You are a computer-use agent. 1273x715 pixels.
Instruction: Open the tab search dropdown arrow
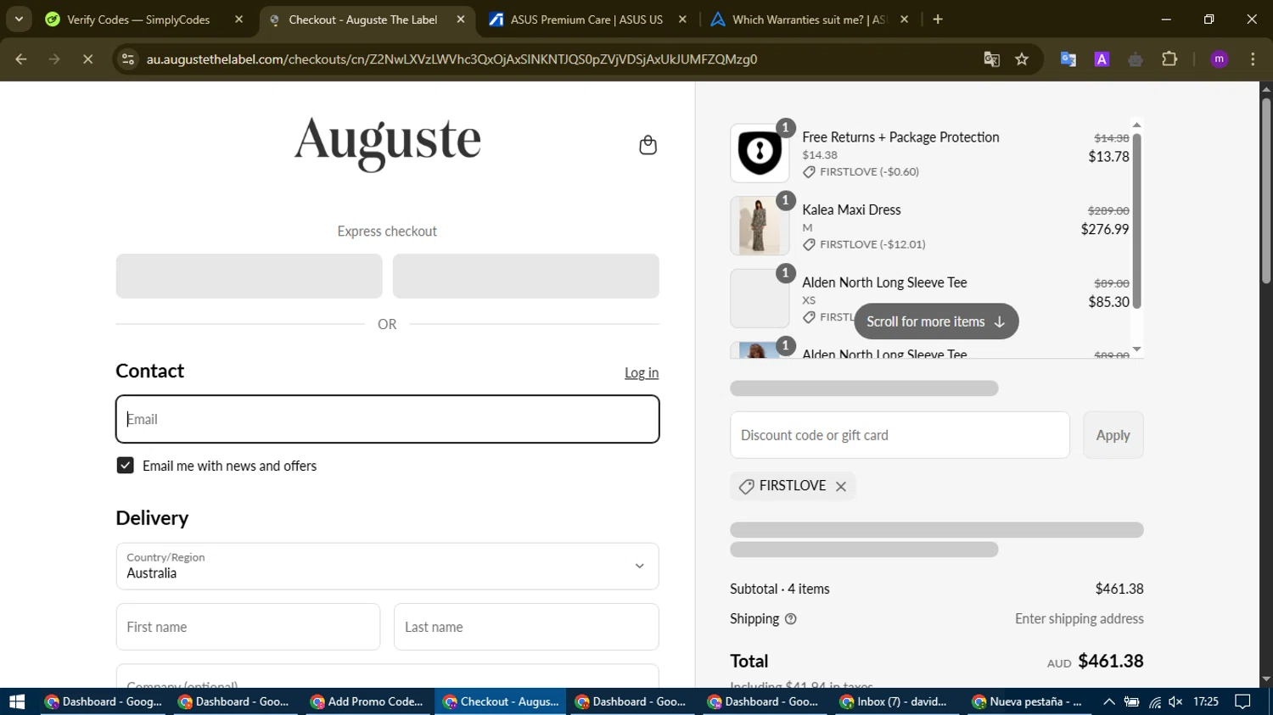19,20
